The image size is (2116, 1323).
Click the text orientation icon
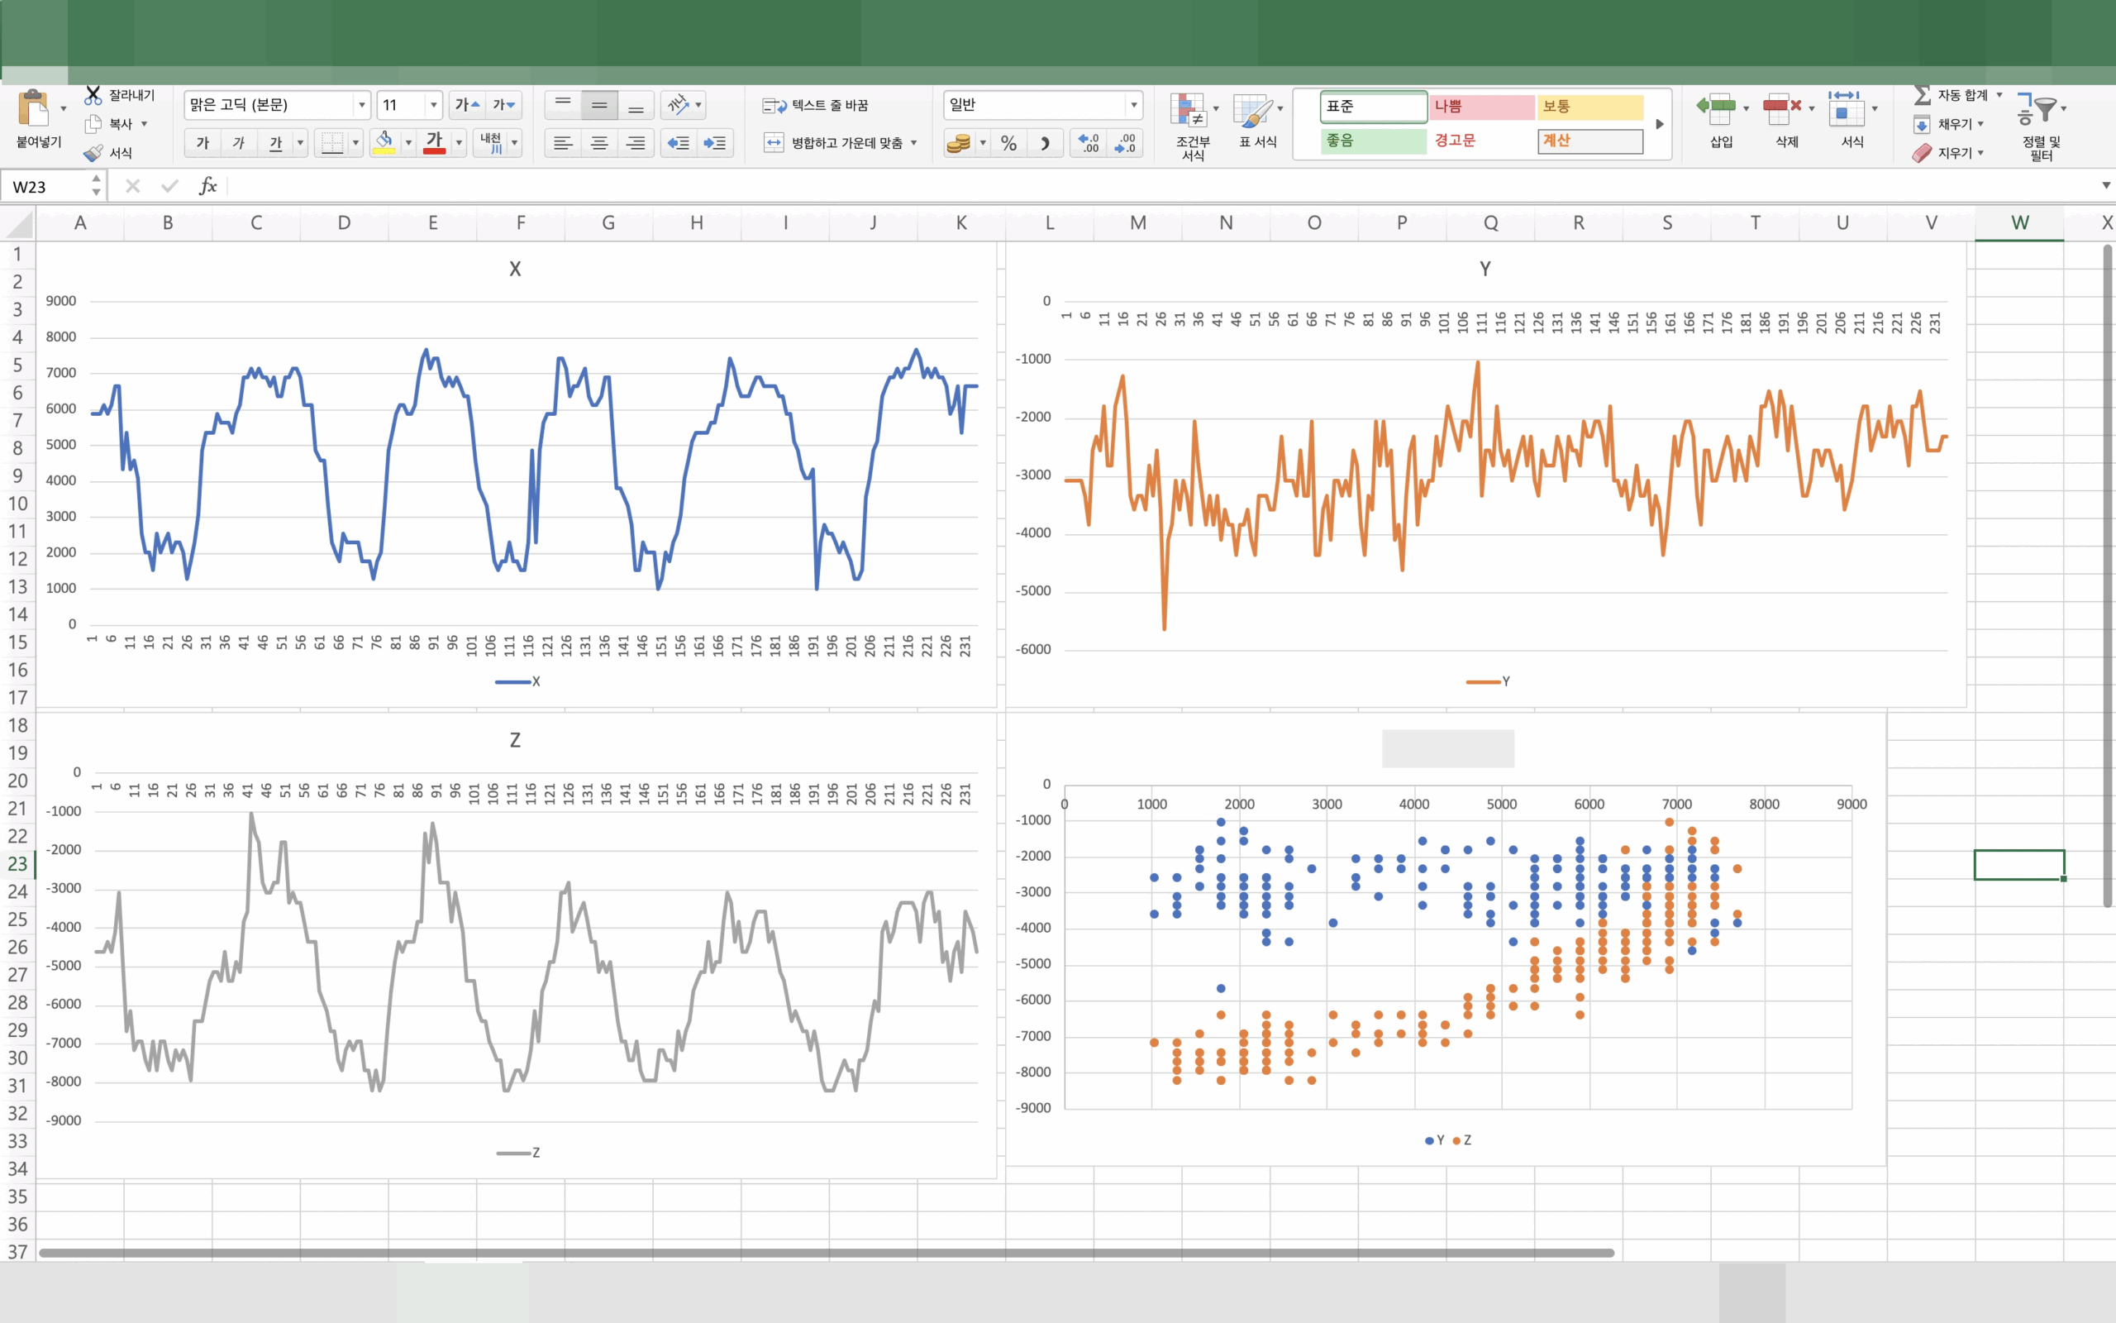point(678,105)
